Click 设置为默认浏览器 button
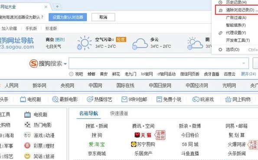 pyautogui.click(x=68, y=17)
